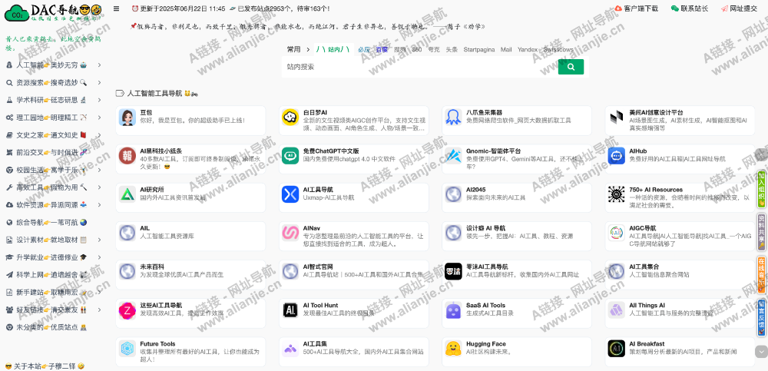Screen dimensions: 768x371
Task: Open the AI Breakfast icon
Action: 616,349
